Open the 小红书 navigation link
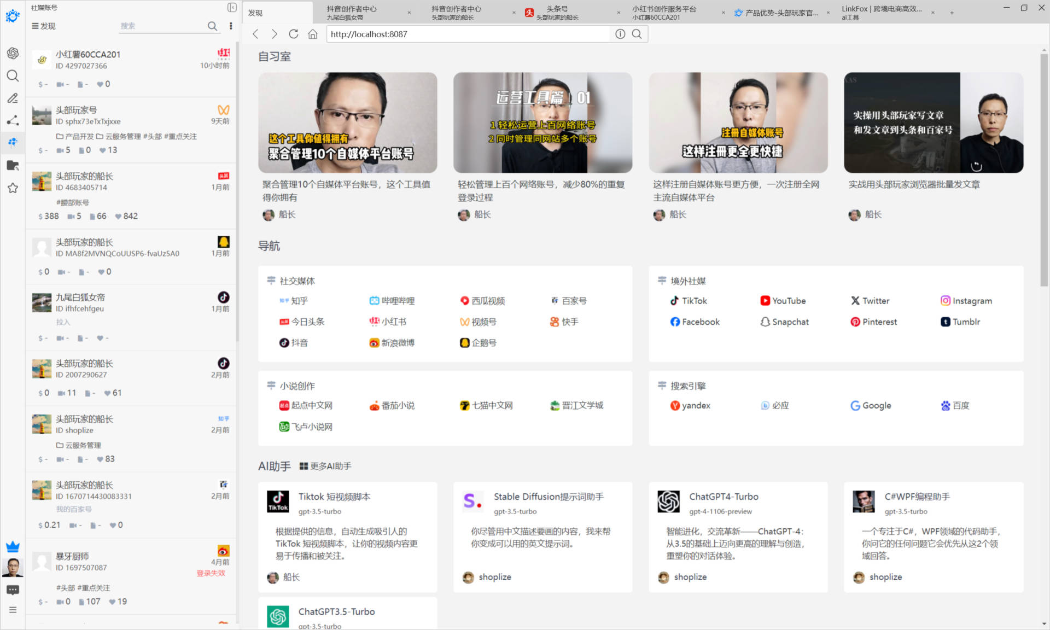The height and width of the screenshot is (630, 1050). 388,322
